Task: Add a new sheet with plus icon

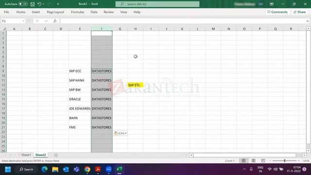Action: coord(56,155)
